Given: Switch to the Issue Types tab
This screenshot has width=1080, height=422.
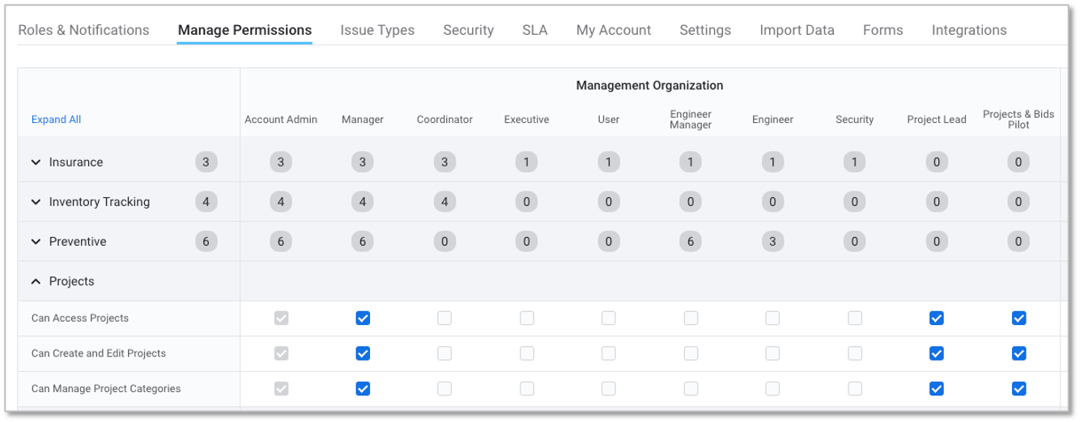Looking at the screenshot, I should point(377,30).
